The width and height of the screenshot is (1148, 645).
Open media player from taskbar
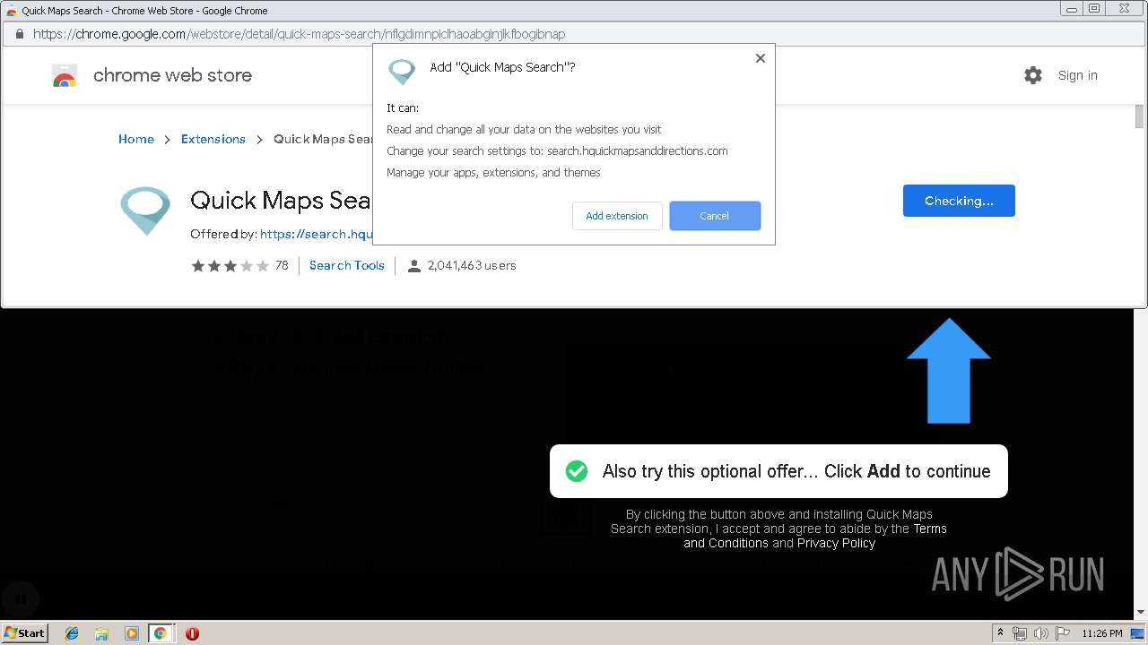[131, 633]
